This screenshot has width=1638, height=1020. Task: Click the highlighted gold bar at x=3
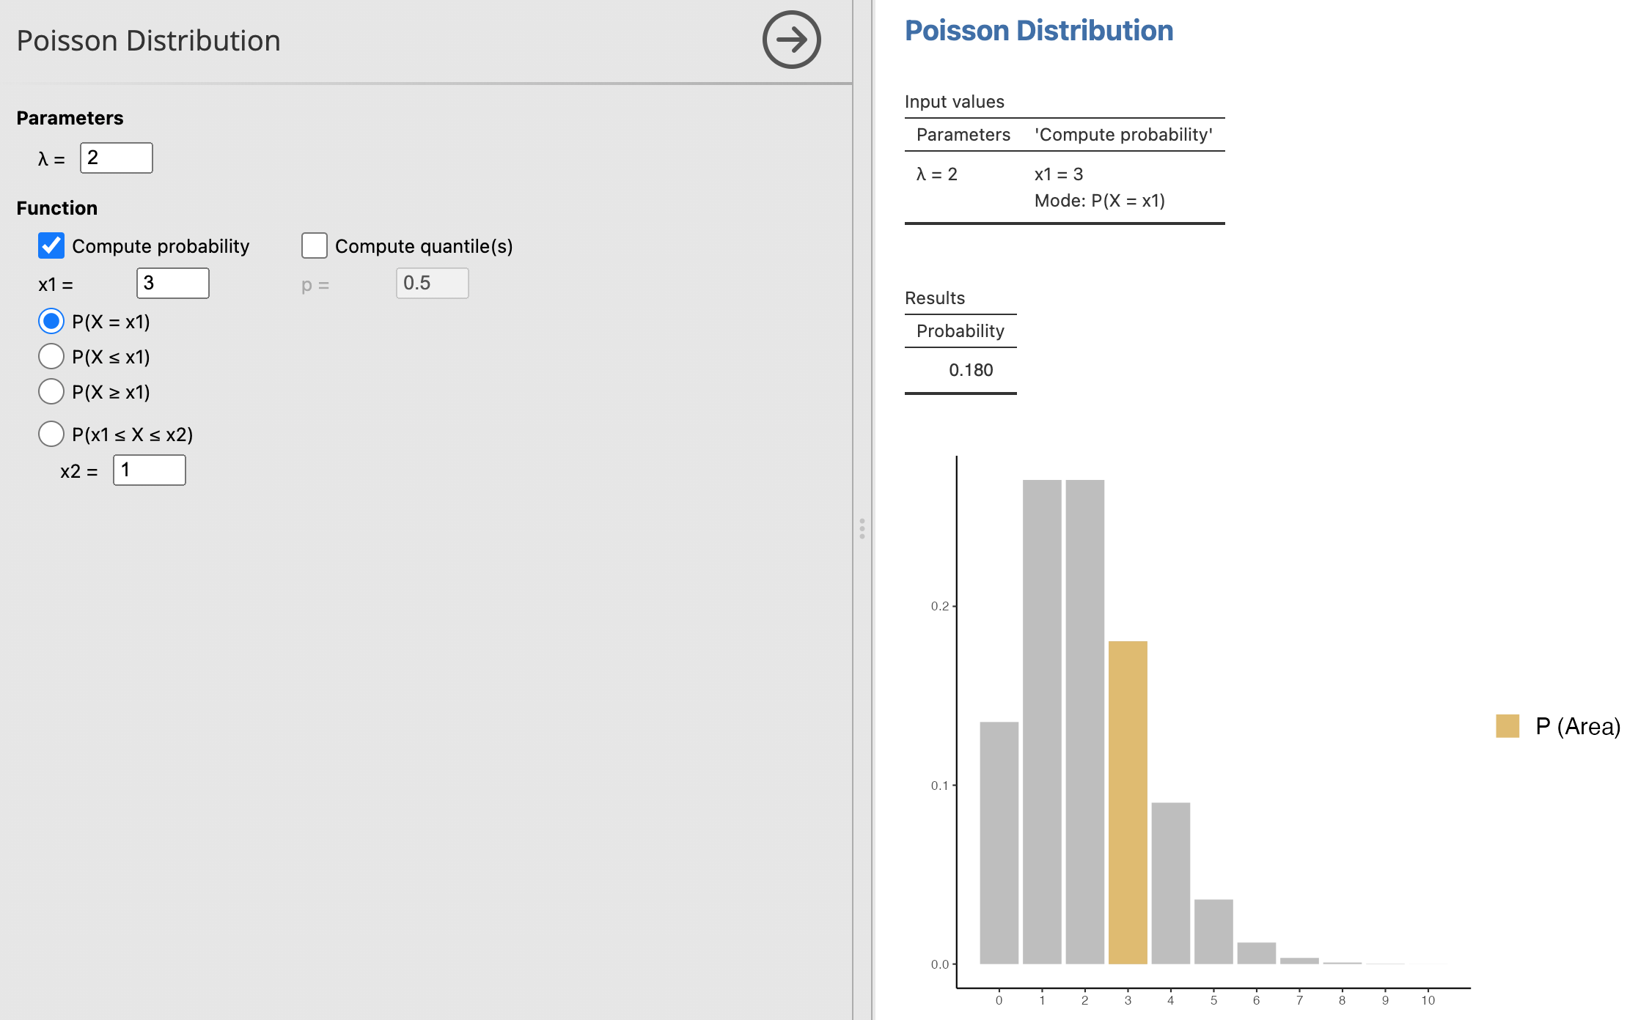click(1128, 802)
